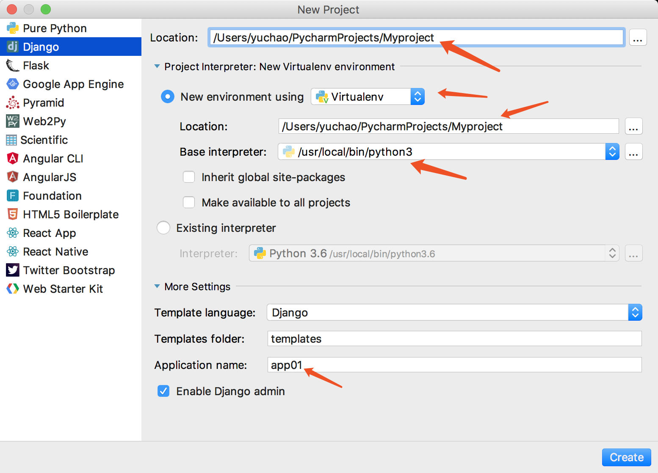Open the Template language dropdown
The width and height of the screenshot is (658, 473).
[x=454, y=313]
